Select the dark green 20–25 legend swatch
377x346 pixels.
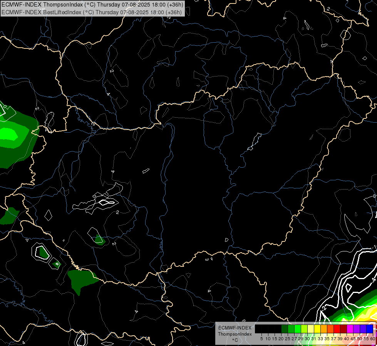click(285, 329)
